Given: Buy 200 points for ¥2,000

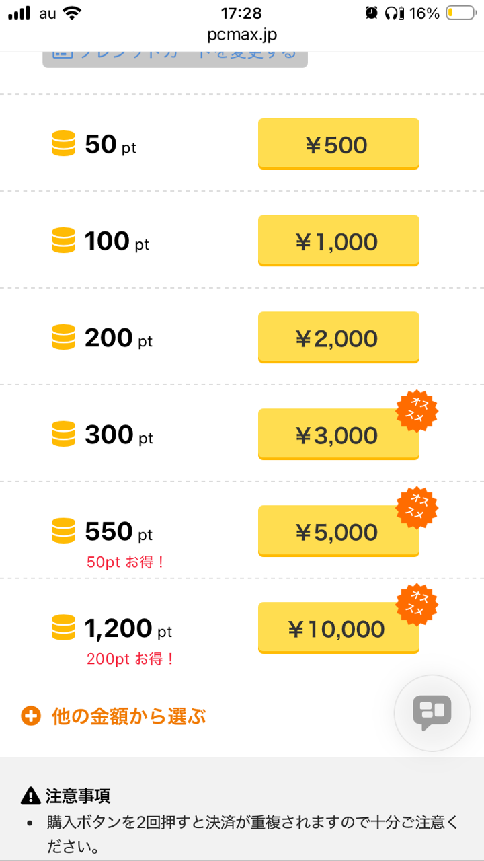Looking at the screenshot, I should point(338,338).
